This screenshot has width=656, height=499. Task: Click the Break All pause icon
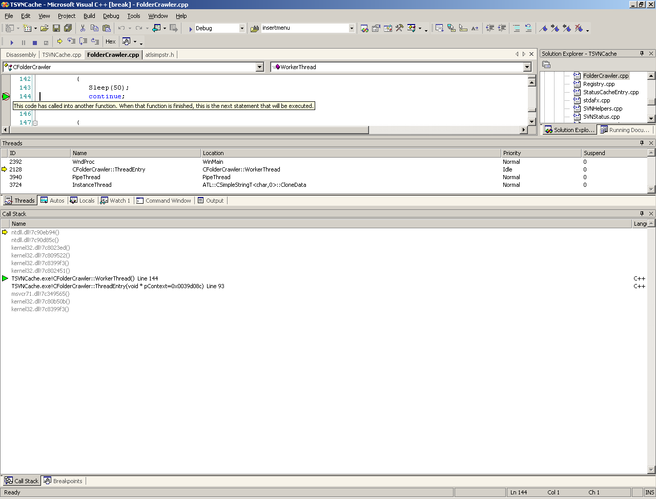(23, 42)
